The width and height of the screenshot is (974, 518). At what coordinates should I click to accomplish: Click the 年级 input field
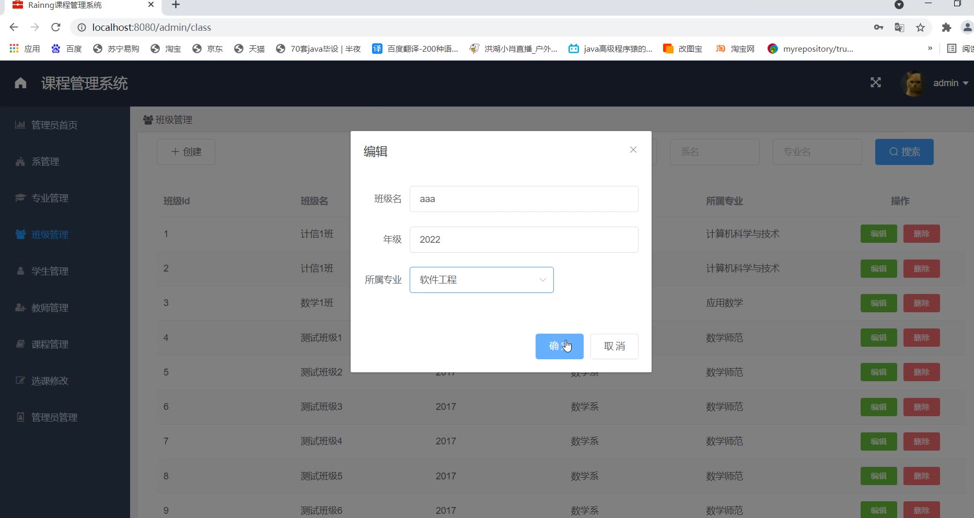point(524,240)
